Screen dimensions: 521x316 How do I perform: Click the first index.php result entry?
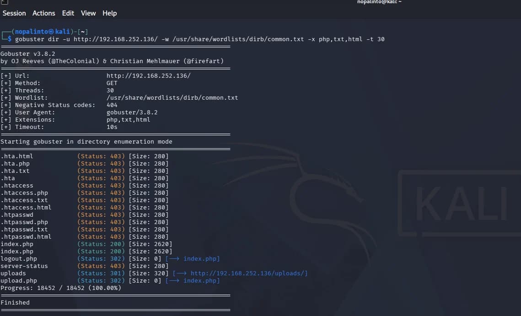pyautogui.click(x=16, y=244)
